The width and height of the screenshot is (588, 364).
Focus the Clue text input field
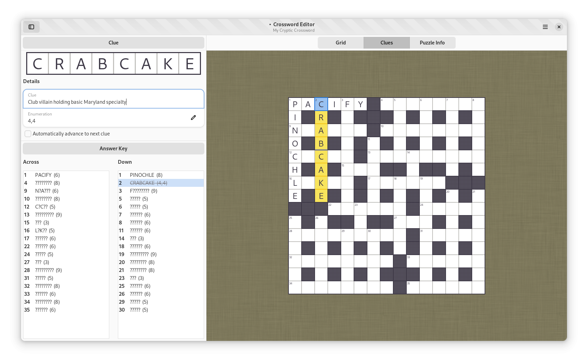tap(113, 99)
